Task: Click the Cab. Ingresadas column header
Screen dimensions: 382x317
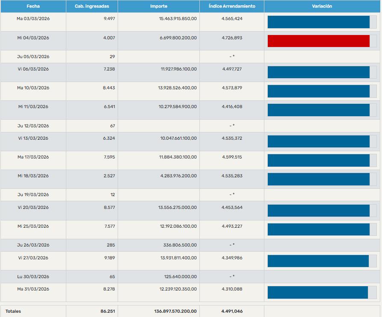Action: [x=92, y=6]
